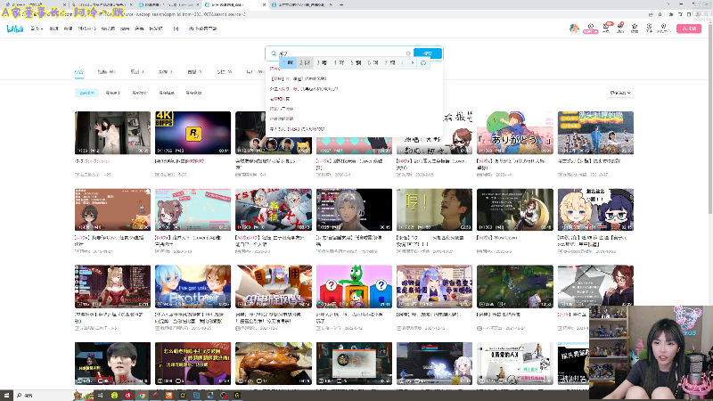Select the third sort filter chip
Screen dimensions: 713x401
click(x=140, y=93)
